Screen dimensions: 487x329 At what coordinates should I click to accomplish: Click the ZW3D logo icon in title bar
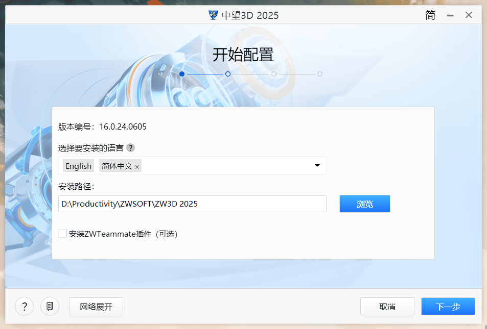pyautogui.click(x=213, y=15)
